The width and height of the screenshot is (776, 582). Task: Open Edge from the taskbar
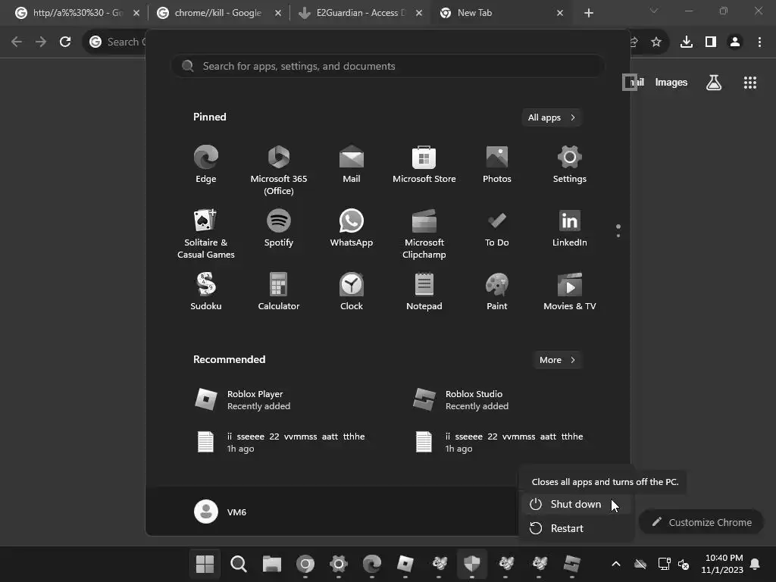372,564
